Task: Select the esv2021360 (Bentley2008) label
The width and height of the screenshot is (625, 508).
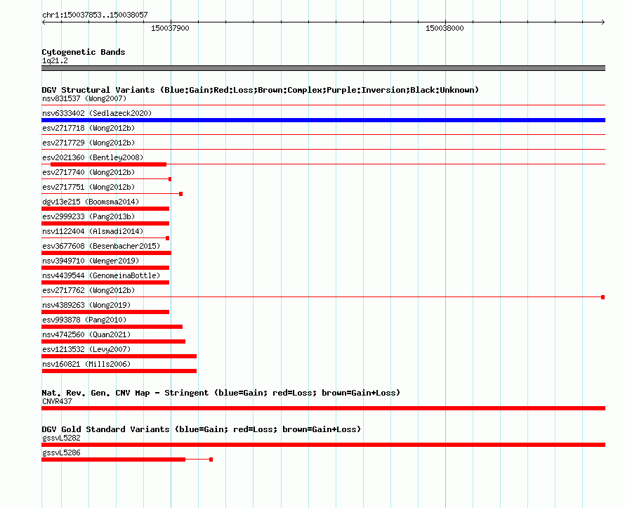Action: pos(93,157)
